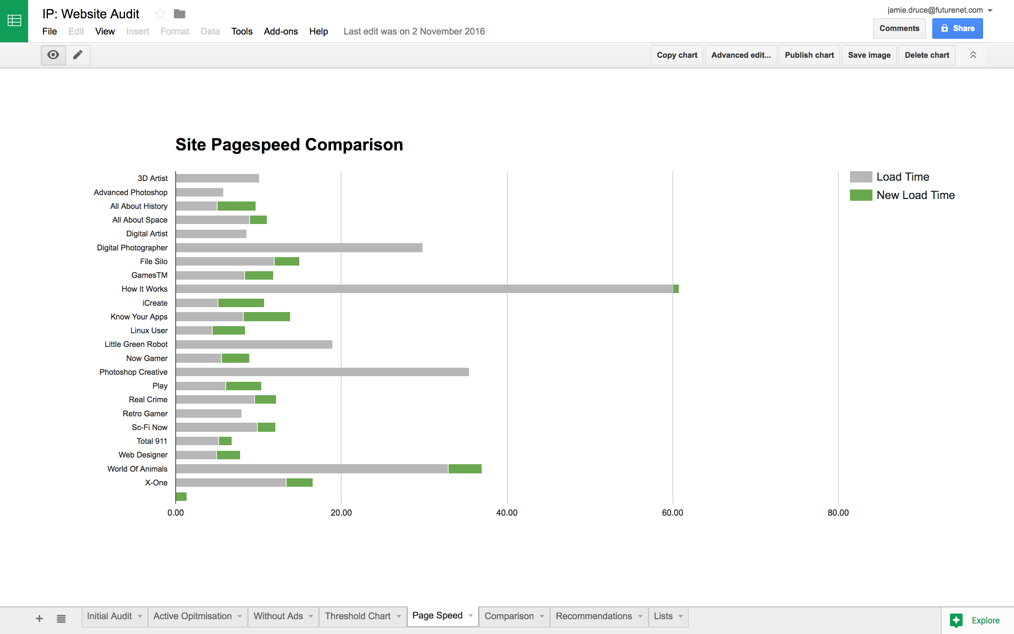Click the Know Your Apps green bar segment
Image resolution: width=1014 pixels, height=634 pixels.
(x=267, y=317)
